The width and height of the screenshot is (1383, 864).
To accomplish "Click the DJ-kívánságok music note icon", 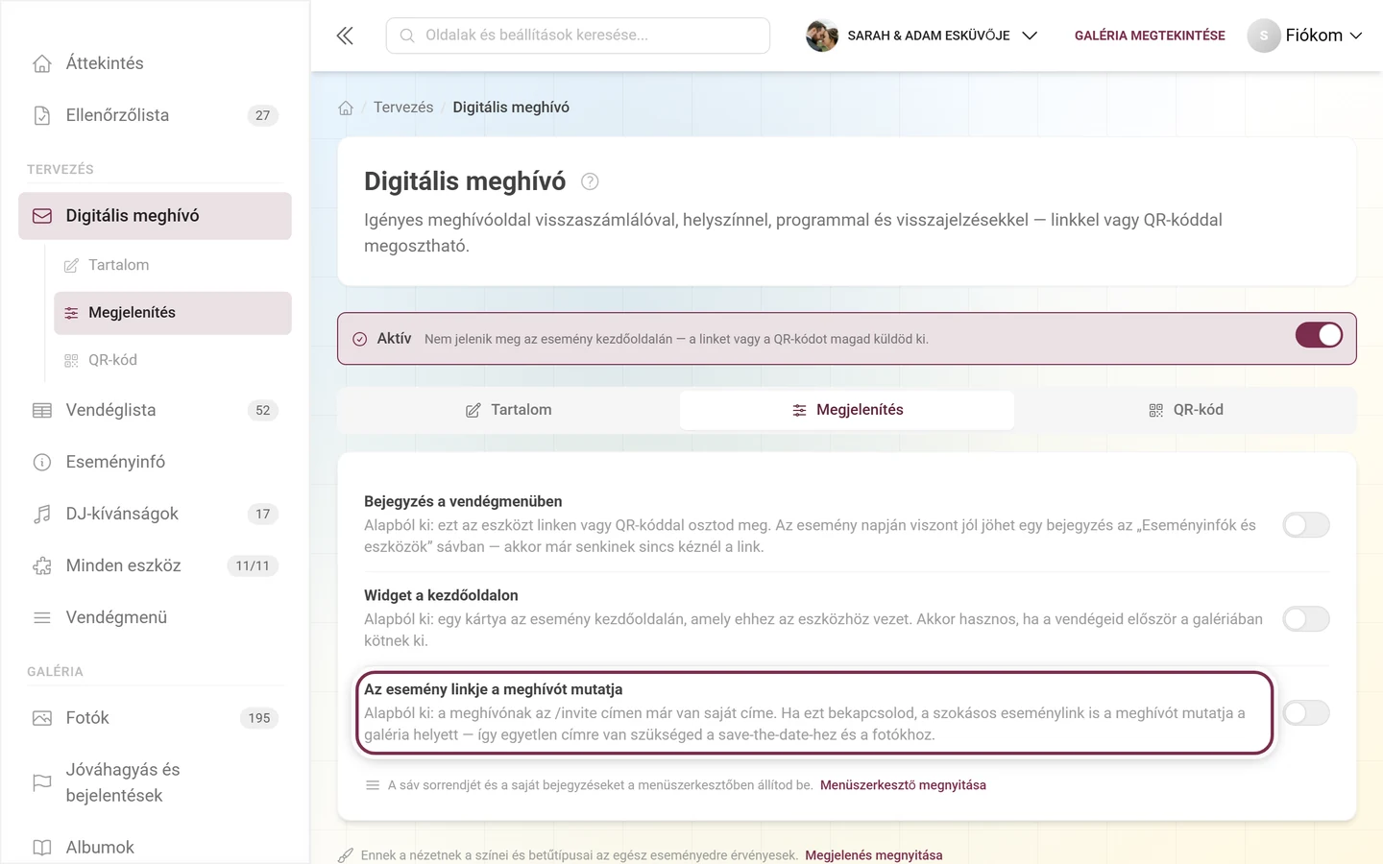I will coord(42,514).
